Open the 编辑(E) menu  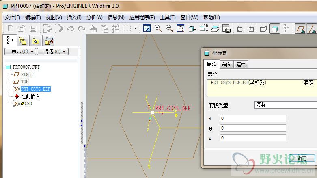pos(33,17)
